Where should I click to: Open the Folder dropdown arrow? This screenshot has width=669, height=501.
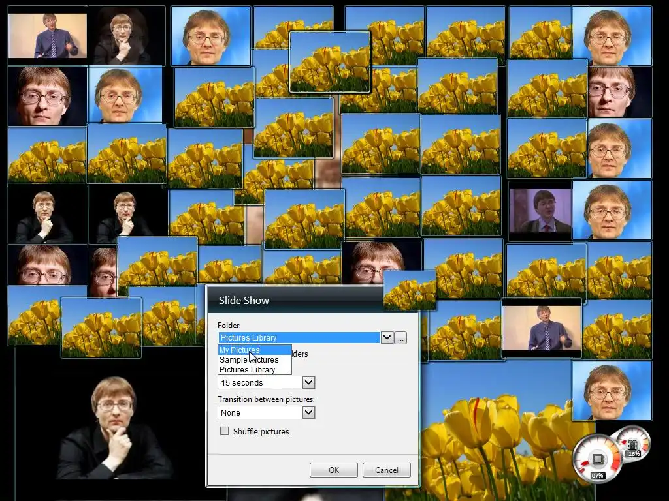387,337
